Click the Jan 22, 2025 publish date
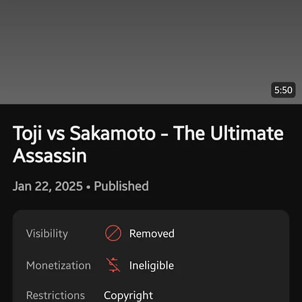 point(47,186)
